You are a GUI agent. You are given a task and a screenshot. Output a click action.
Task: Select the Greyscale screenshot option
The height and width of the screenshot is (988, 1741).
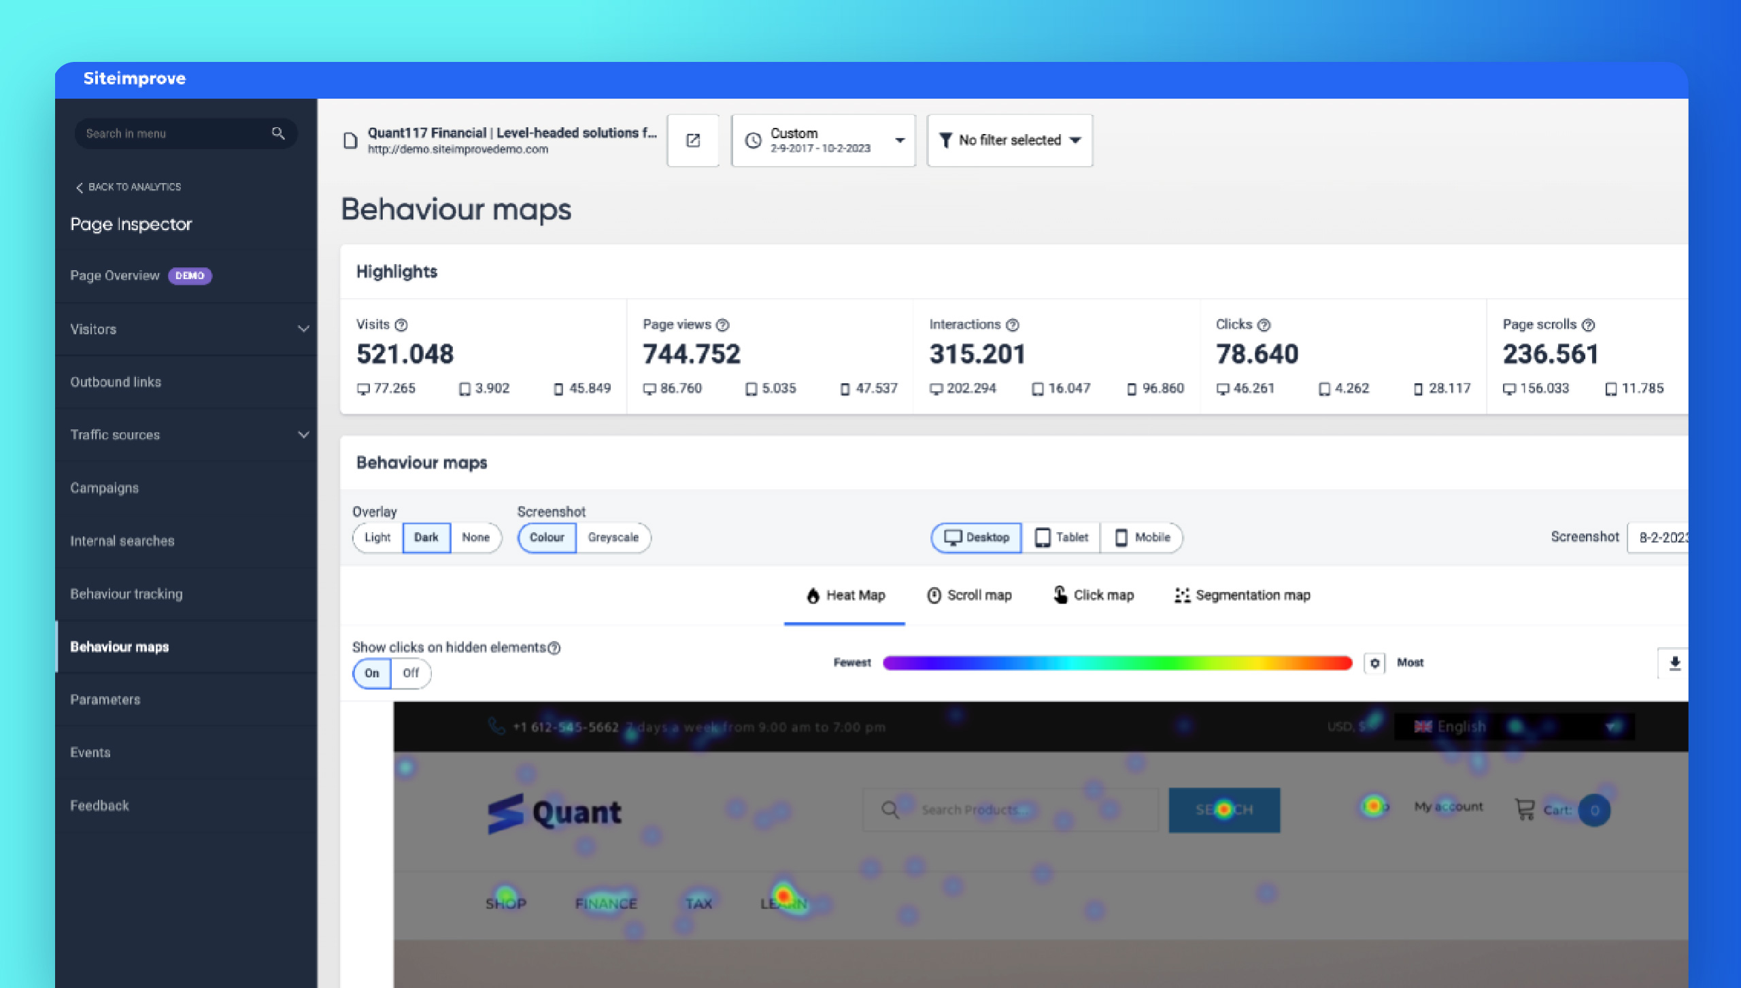point(613,538)
